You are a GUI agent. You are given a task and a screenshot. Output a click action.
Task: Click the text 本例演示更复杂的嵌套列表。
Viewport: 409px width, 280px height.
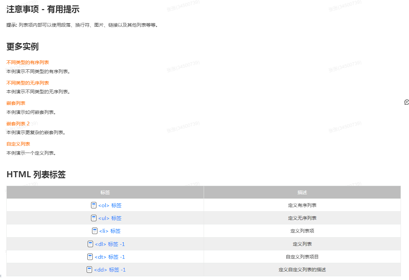36,132
